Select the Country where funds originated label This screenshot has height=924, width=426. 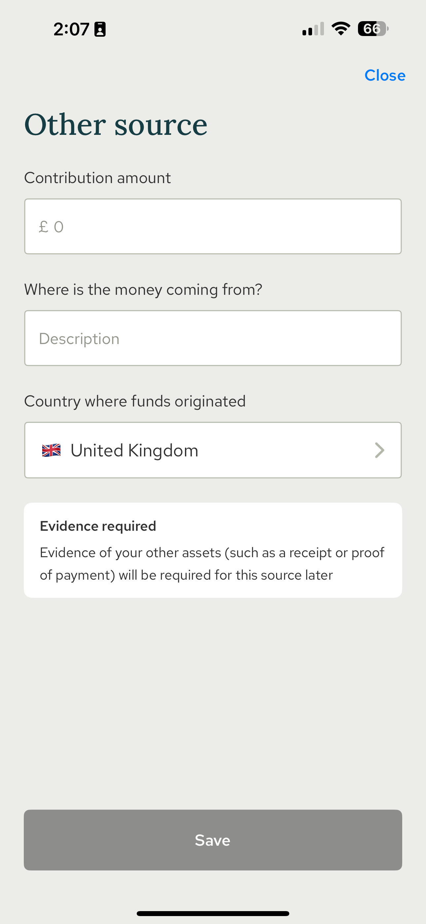click(135, 401)
